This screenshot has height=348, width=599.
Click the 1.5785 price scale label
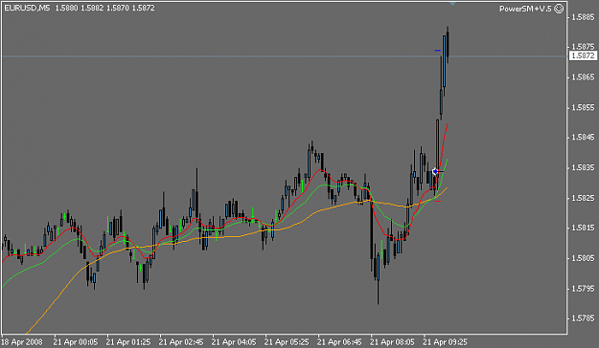coord(583,318)
